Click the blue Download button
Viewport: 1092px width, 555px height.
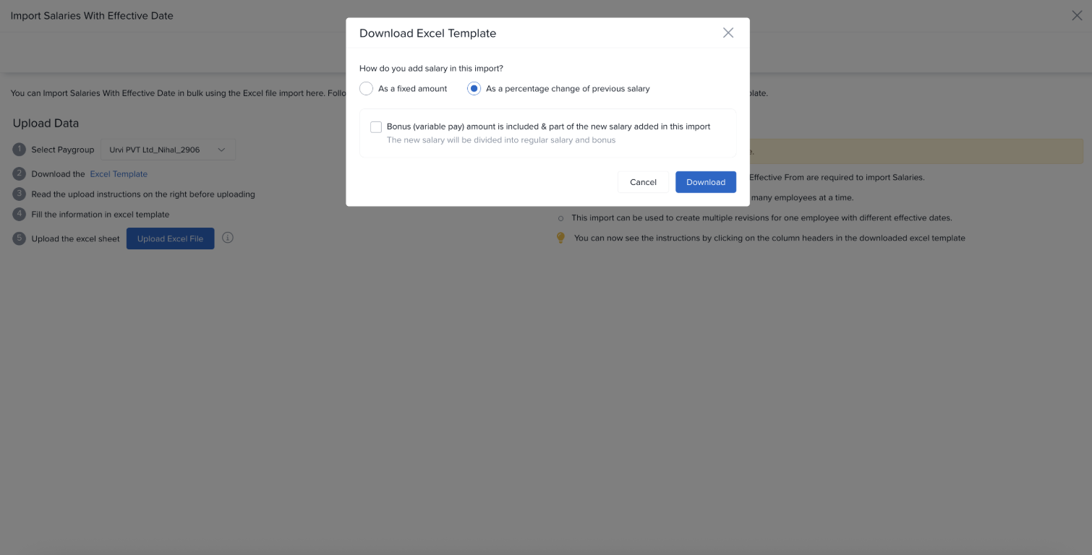705,182
